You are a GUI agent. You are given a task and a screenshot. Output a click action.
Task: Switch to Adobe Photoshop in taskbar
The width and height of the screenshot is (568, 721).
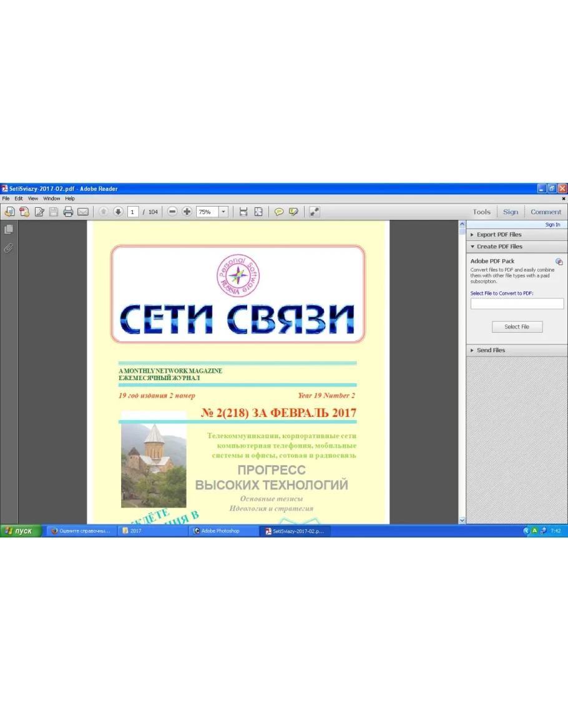pyautogui.click(x=223, y=531)
